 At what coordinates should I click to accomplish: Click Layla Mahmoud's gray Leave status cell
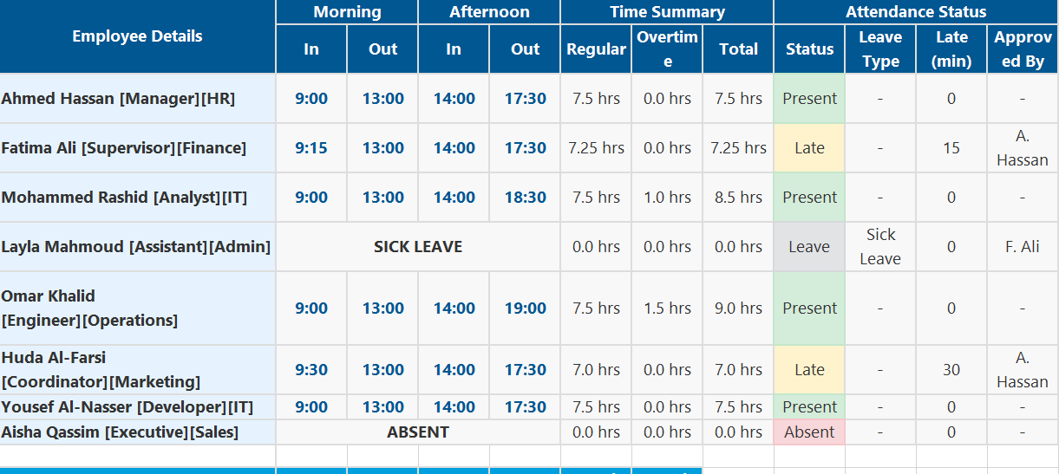tap(809, 247)
